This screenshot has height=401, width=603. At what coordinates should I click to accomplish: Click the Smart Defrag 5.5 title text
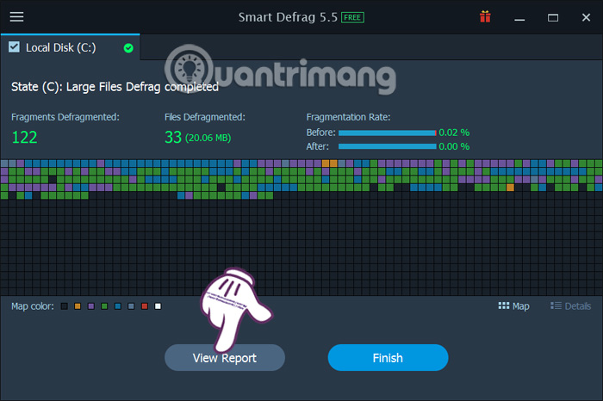pos(288,17)
